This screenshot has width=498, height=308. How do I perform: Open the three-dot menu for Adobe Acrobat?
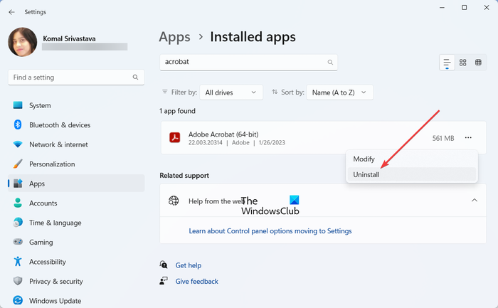[x=467, y=138]
